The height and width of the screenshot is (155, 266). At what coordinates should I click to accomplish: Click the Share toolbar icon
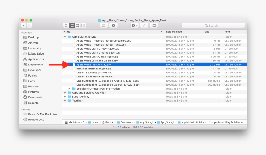click(x=144, y=26)
